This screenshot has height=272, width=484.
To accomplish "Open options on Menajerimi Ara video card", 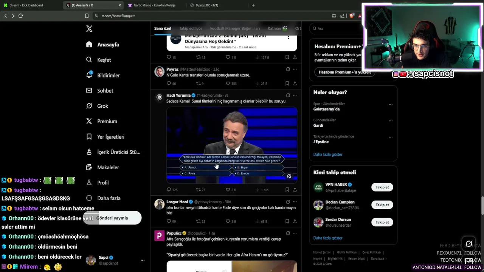I will pyautogui.click(x=289, y=37).
